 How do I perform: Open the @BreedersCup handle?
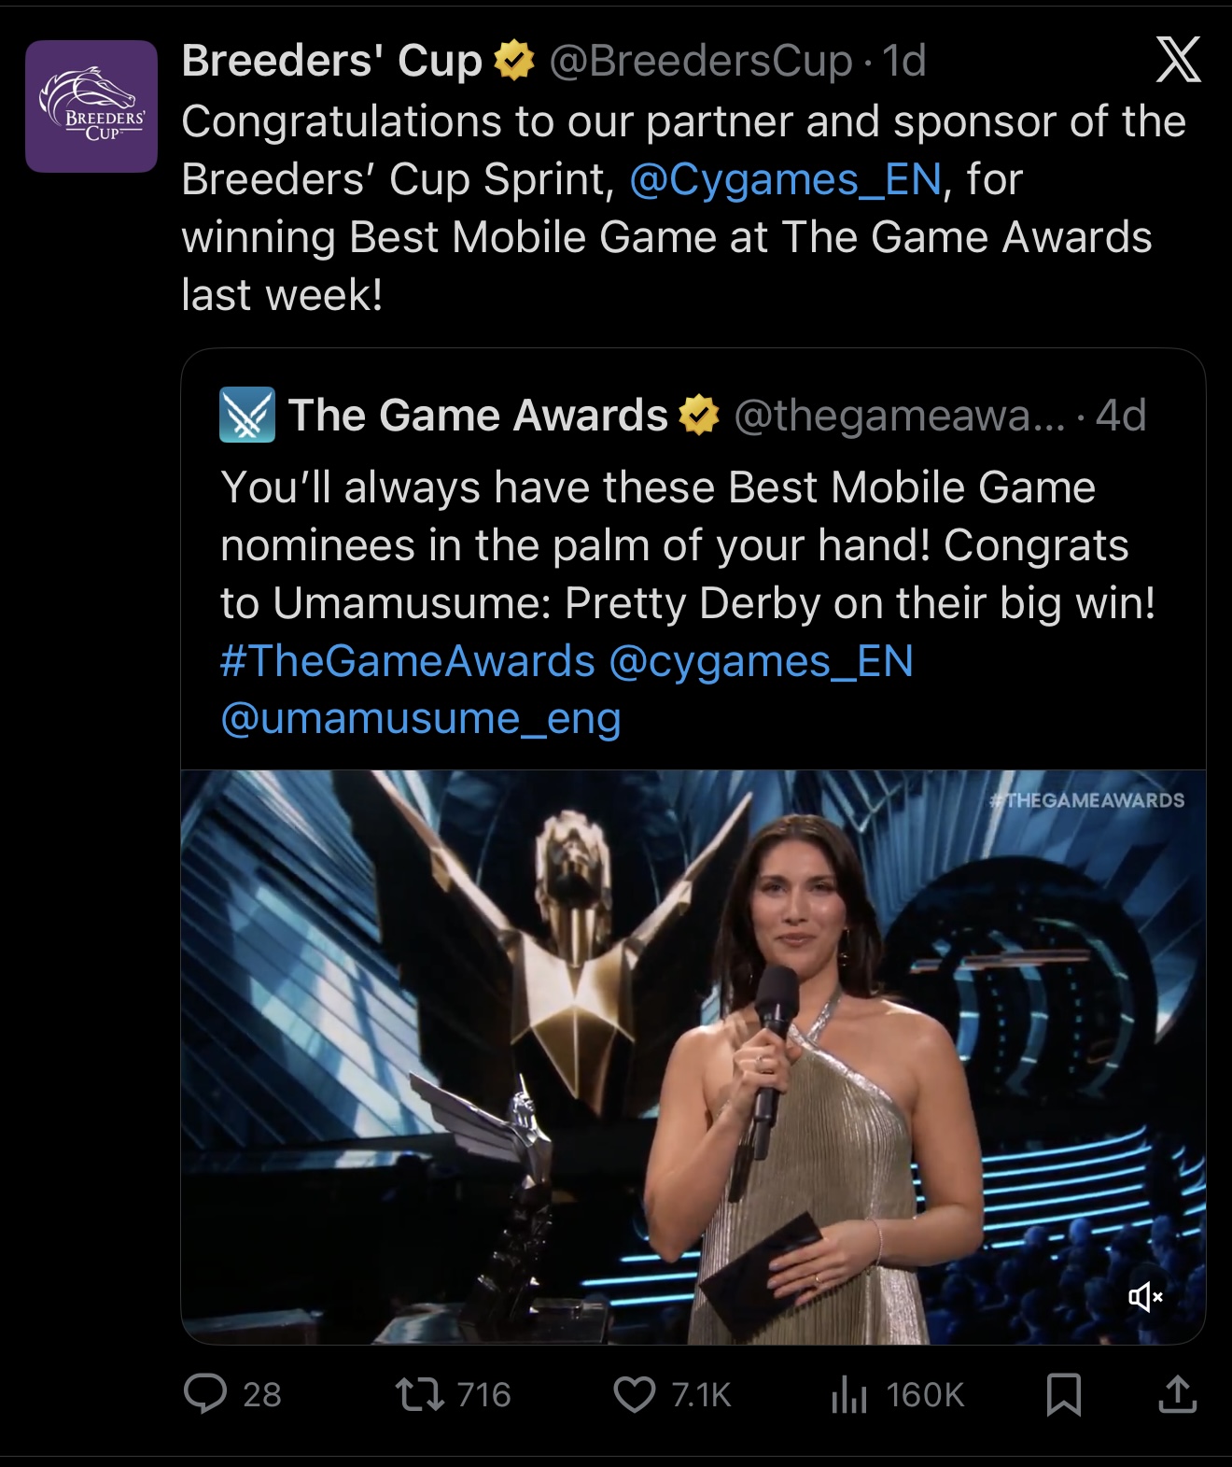(x=701, y=62)
